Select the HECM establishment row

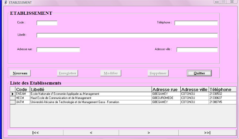coord(91,98)
